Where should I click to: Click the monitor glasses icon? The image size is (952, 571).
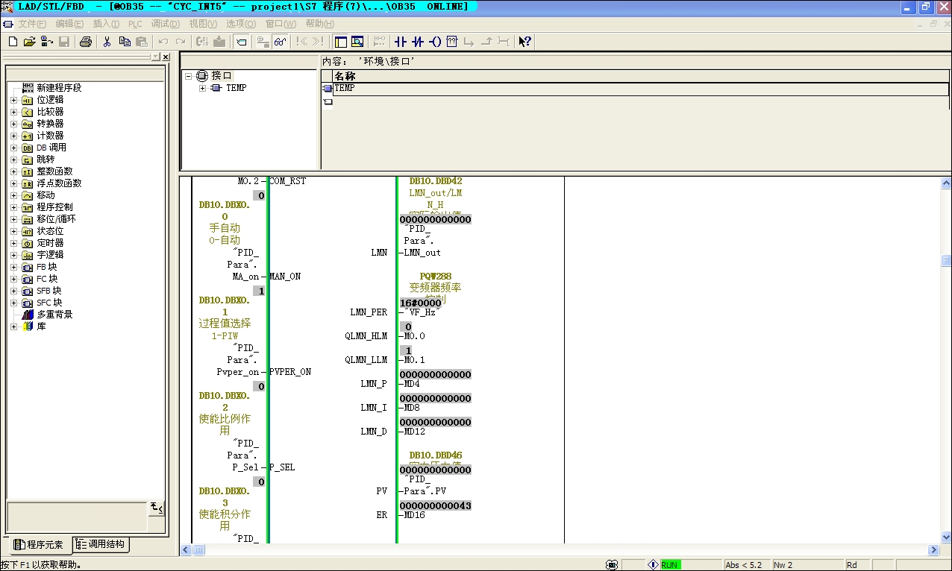pos(280,42)
